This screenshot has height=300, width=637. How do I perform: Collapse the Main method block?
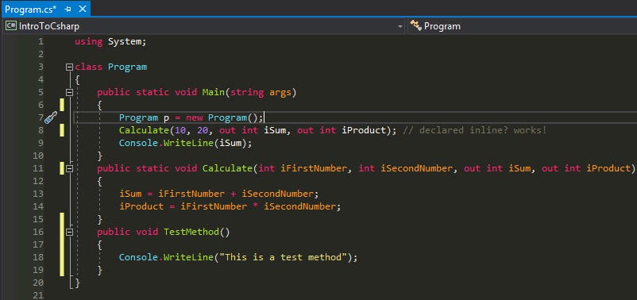69,93
